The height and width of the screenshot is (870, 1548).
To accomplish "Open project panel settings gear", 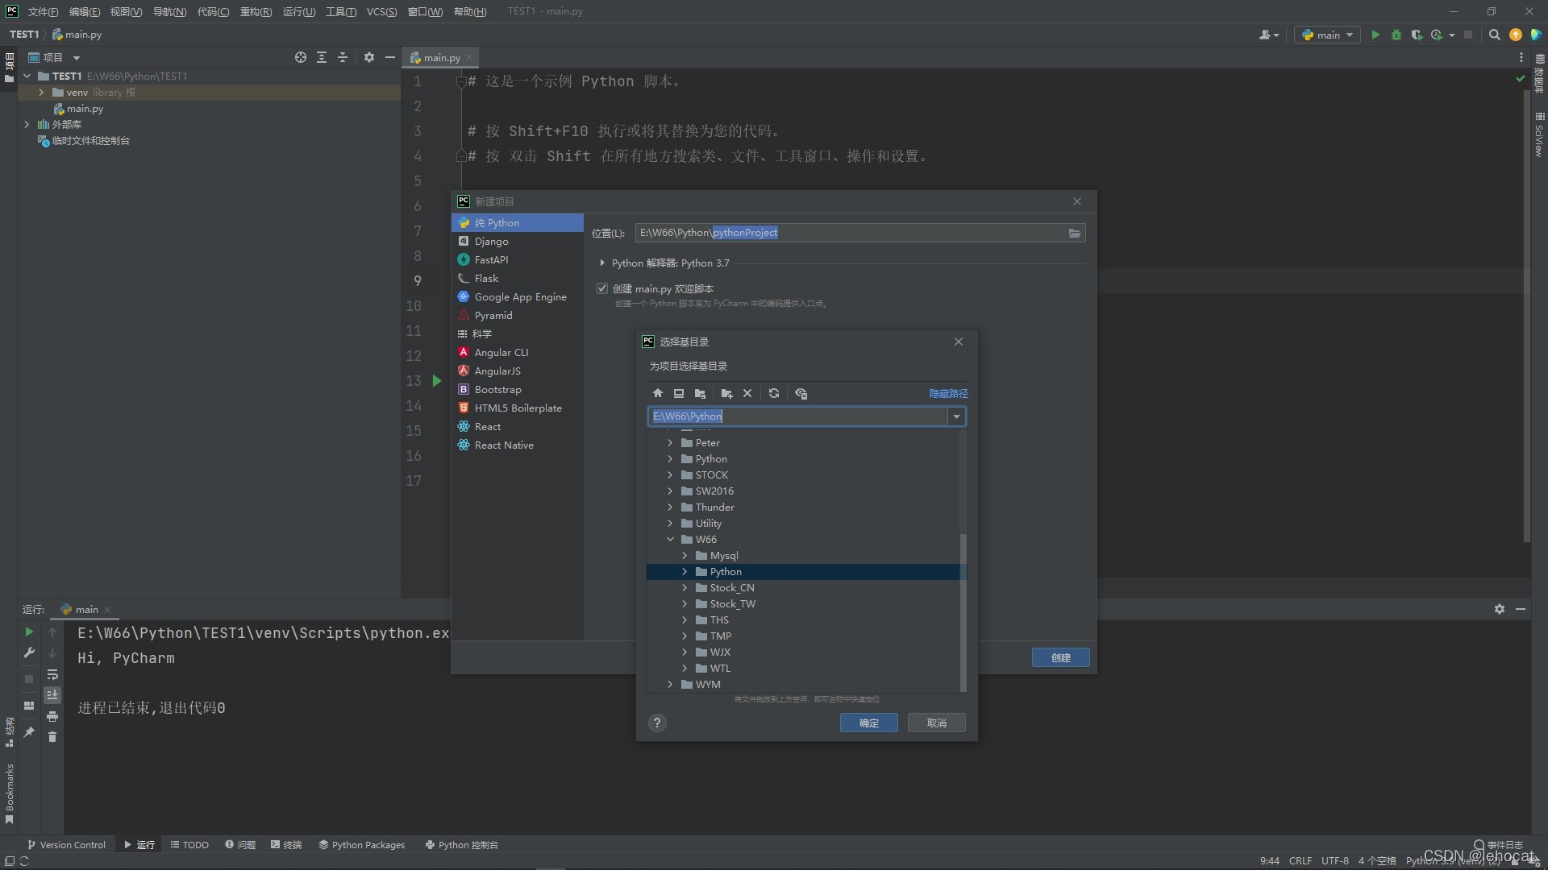I will (369, 57).
